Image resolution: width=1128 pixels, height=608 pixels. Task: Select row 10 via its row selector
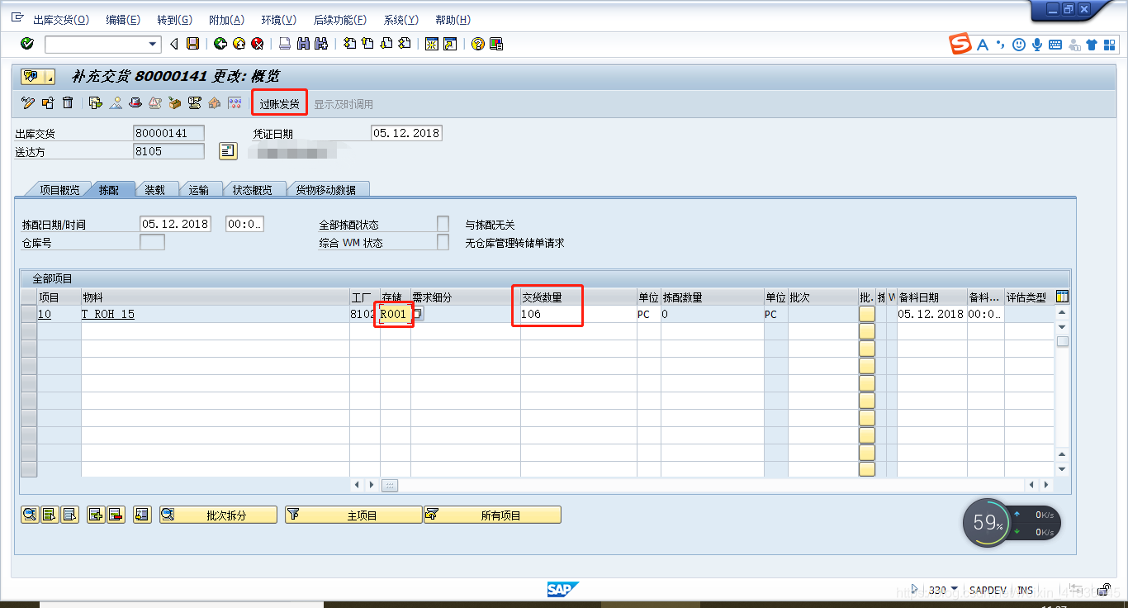click(x=29, y=314)
